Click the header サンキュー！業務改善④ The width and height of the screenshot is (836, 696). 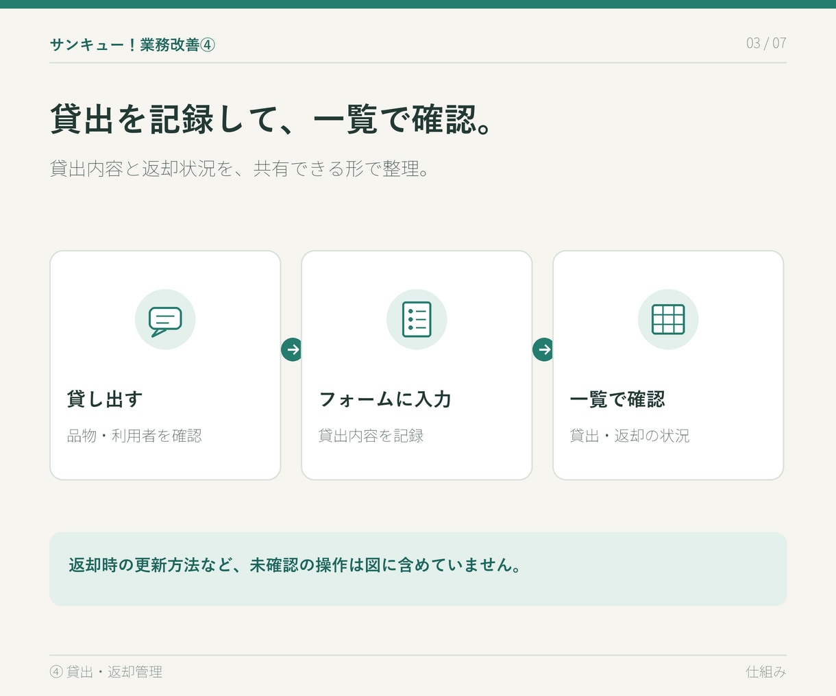(132, 45)
